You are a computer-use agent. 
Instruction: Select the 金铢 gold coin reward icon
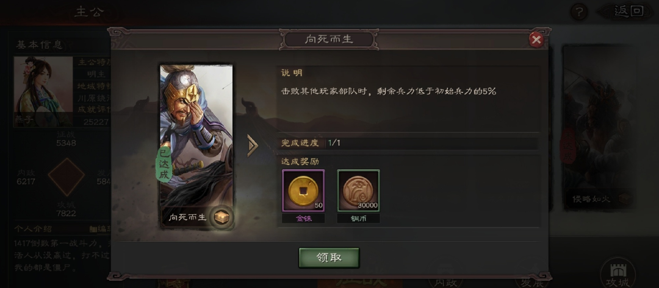click(x=303, y=191)
